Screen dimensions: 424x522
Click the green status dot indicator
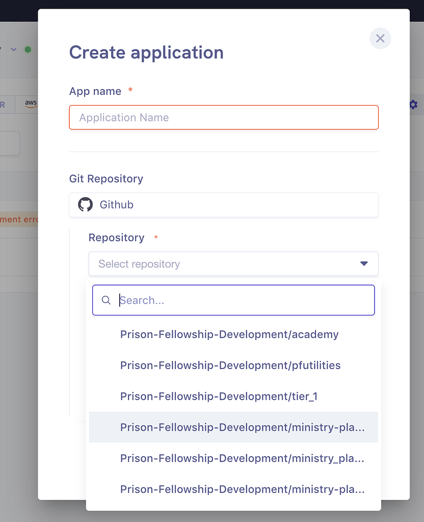click(28, 49)
